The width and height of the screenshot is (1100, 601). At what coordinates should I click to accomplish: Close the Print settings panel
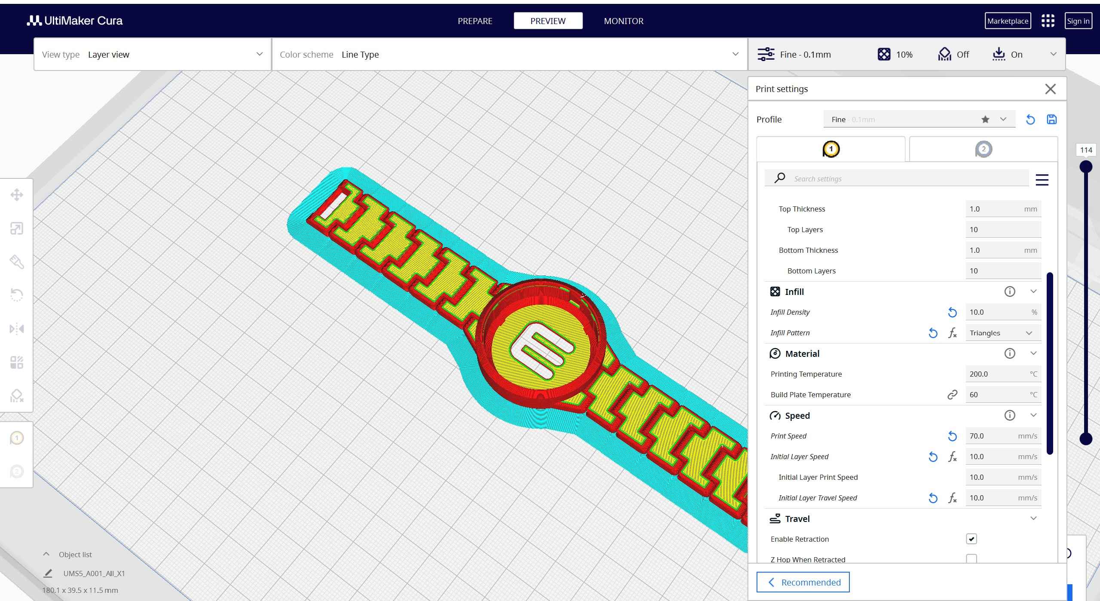tap(1050, 89)
